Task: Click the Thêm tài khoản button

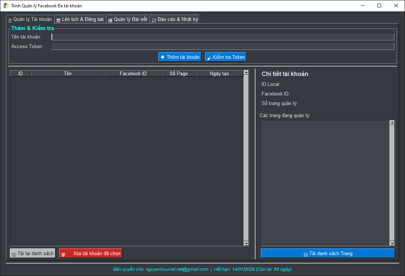Action: point(180,57)
